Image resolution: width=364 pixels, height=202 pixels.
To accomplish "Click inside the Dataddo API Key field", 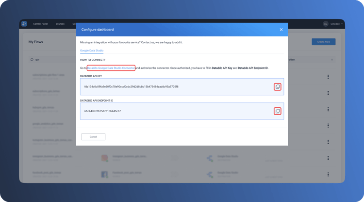I will [182, 86].
